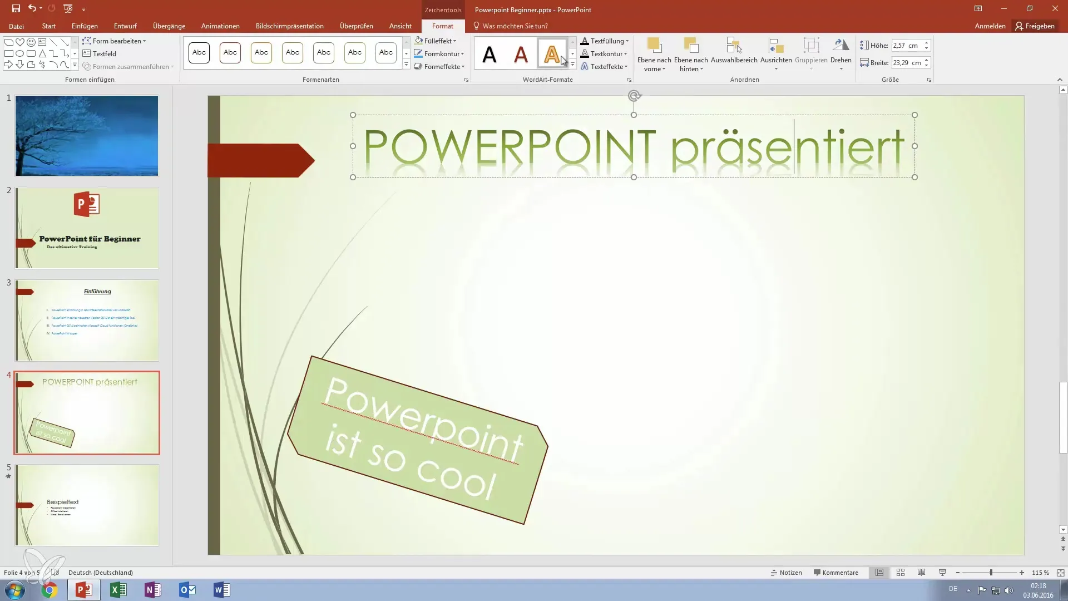Click the Save icon in the title bar
This screenshot has height=601, width=1068.
[16, 8]
